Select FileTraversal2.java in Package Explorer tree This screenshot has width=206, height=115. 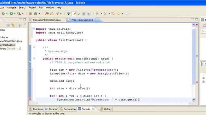click(7, 45)
